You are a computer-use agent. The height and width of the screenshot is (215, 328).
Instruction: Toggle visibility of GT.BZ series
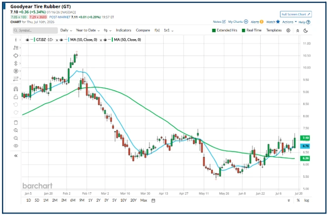(x=27, y=40)
